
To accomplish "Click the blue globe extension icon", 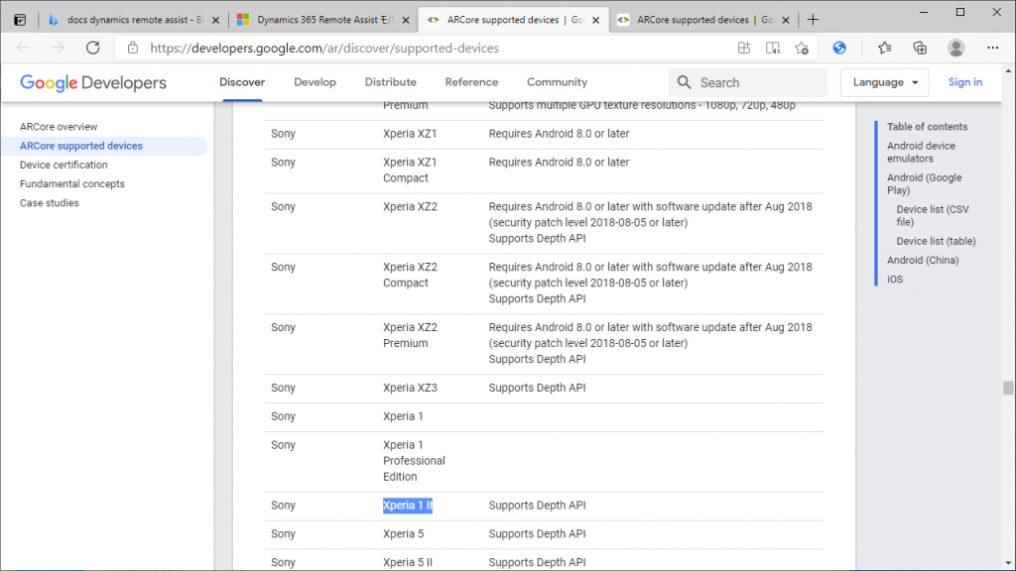I will pyautogui.click(x=839, y=48).
